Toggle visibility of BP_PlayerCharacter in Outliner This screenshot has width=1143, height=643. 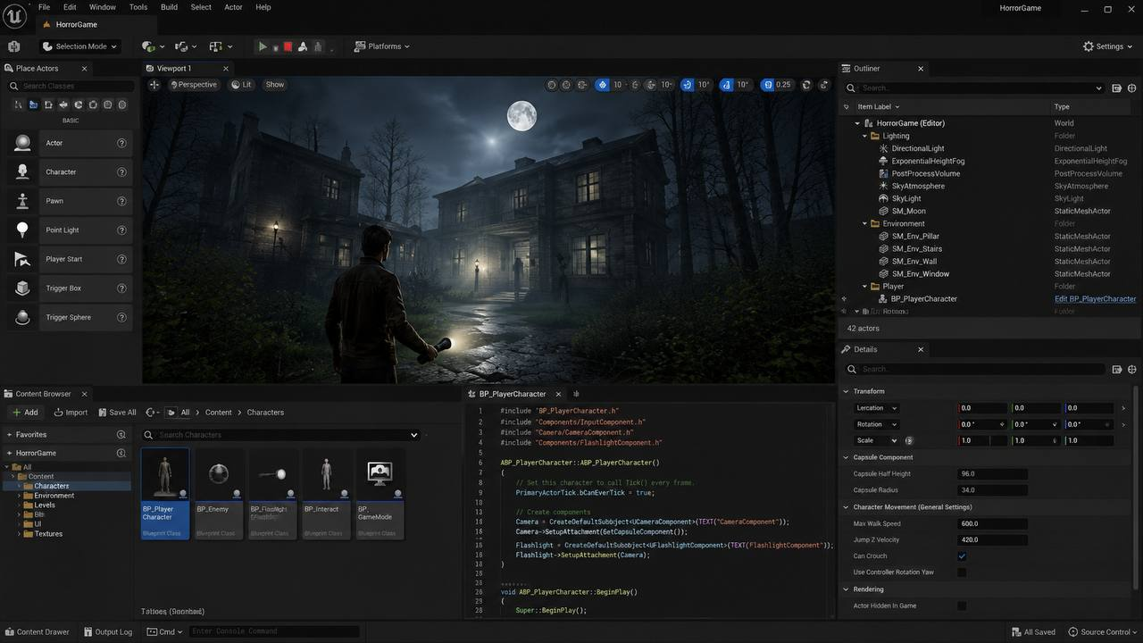coord(845,299)
